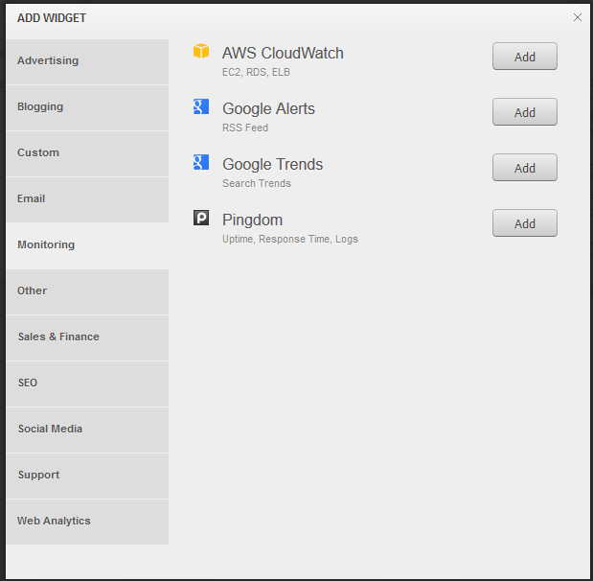
Task: Select the Custom category
Action: [87, 153]
